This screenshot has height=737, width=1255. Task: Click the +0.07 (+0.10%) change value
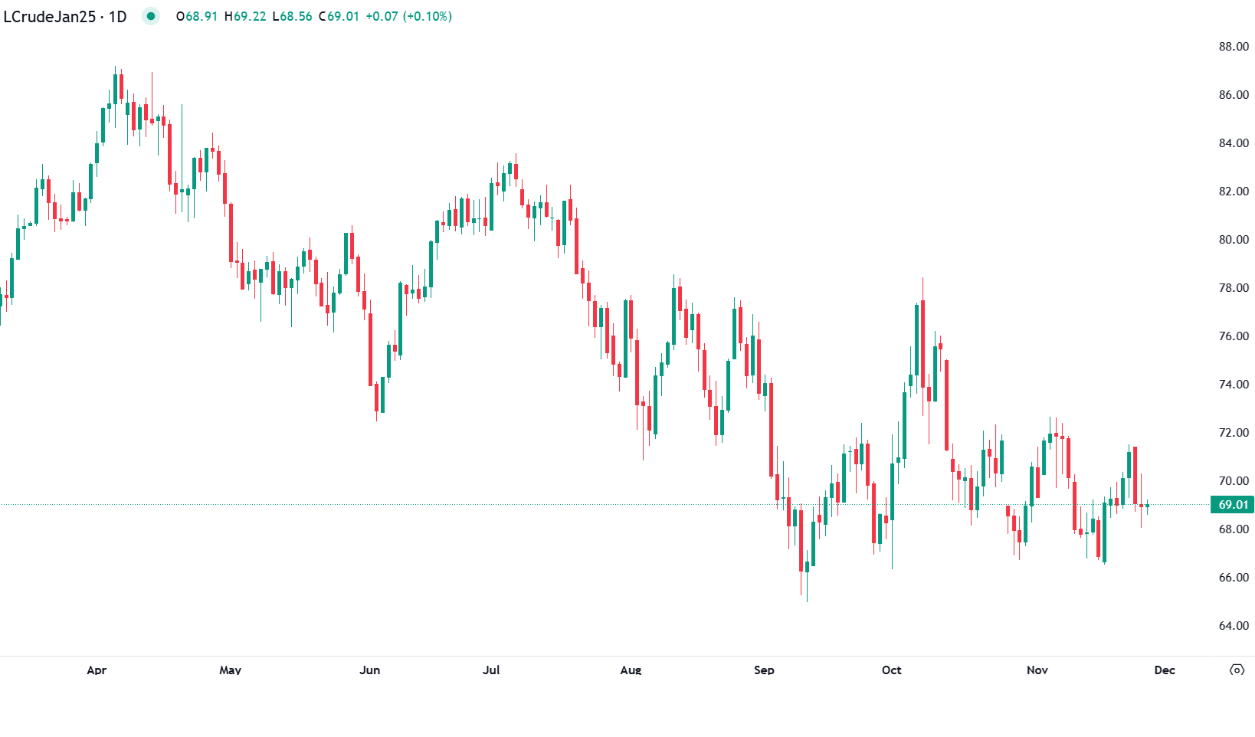coord(408,16)
